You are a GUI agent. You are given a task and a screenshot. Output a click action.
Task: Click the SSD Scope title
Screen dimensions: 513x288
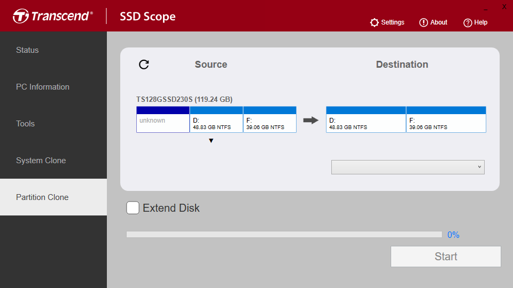147,17
